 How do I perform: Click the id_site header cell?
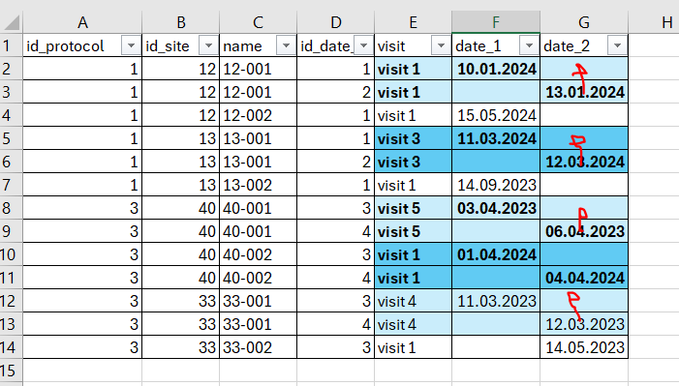(180, 45)
